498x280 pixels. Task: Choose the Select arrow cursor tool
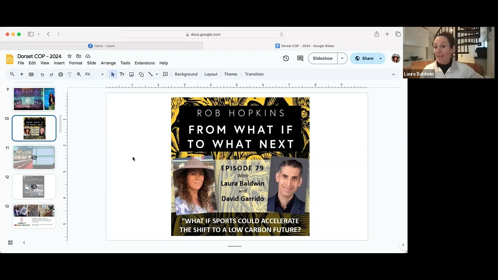(x=113, y=74)
